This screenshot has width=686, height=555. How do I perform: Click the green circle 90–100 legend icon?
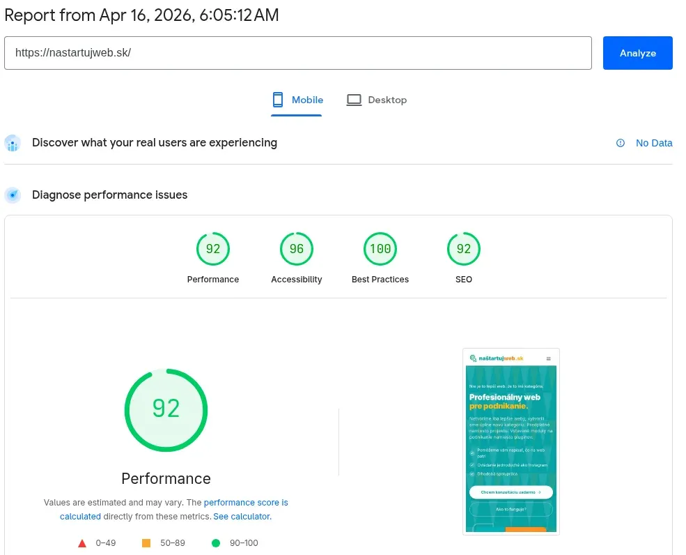pos(216,543)
